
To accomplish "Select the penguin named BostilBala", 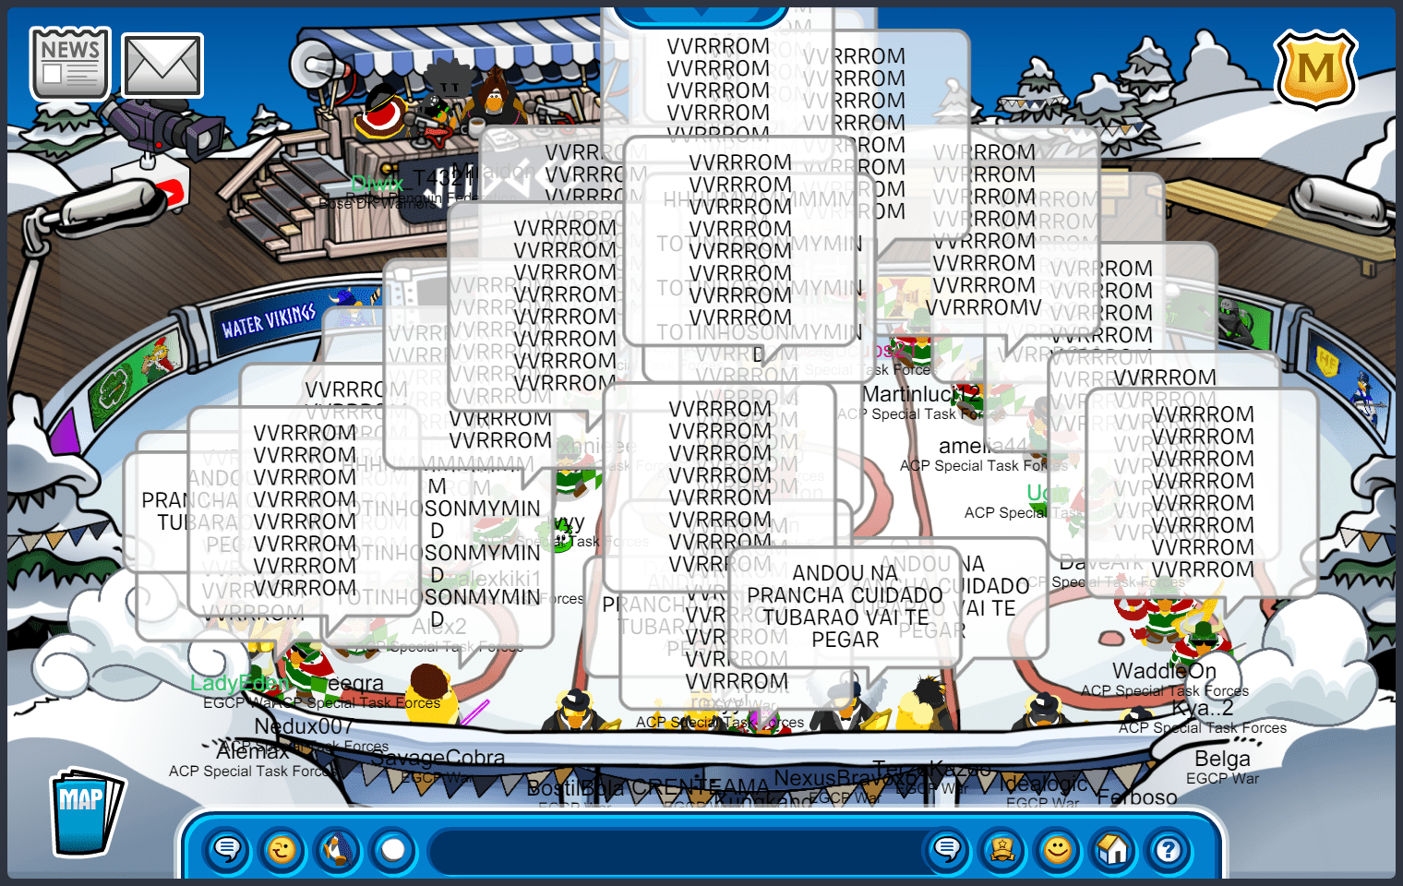I will click(x=575, y=788).
